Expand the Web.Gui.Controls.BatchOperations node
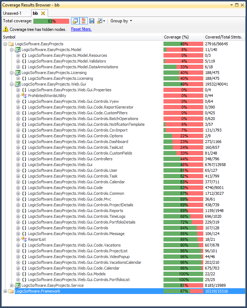247x308 pixels. pos(18,119)
